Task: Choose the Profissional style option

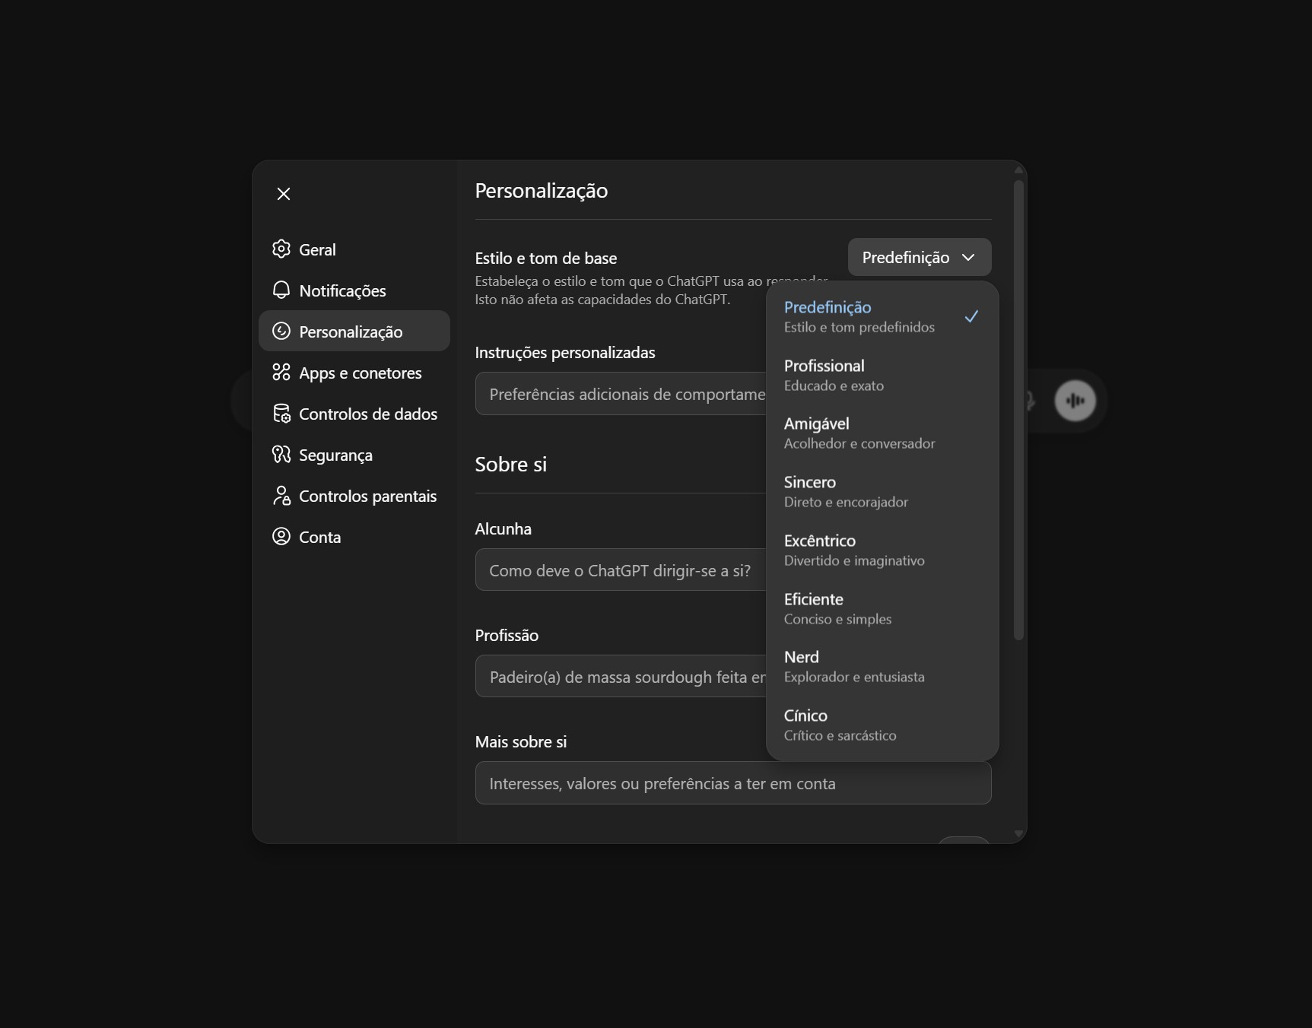Action: coord(882,375)
